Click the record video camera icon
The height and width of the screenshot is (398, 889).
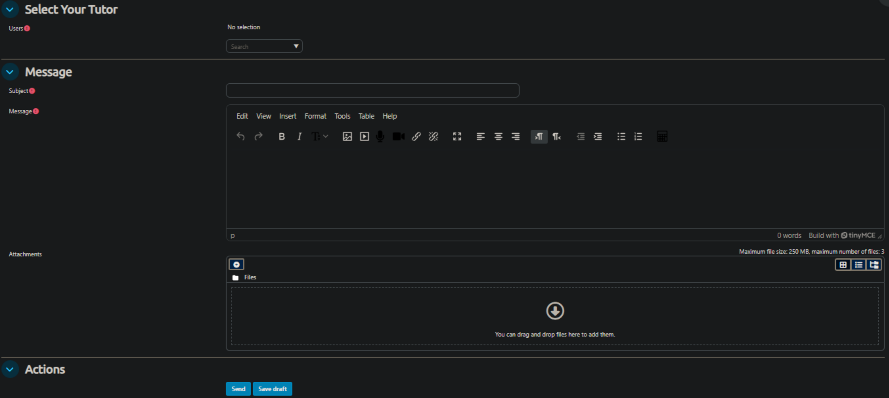pyautogui.click(x=398, y=137)
